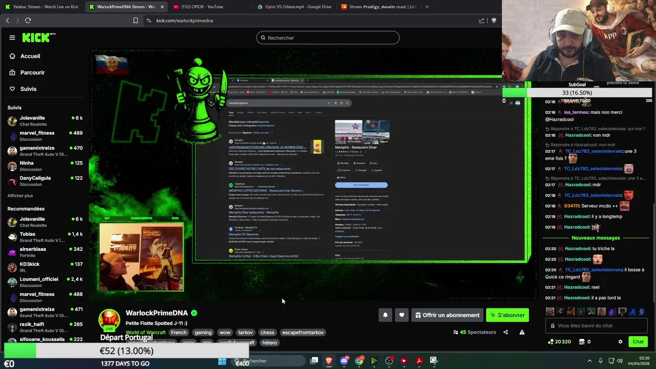Screen dimensions: 656x369
Task: Click the World of Warcraft category link
Action: pyautogui.click(x=146, y=332)
